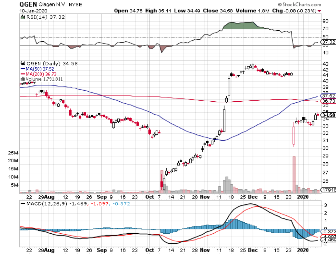Click the QGEN ticker symbol title
336x254 pixels.
click(28, 4)
